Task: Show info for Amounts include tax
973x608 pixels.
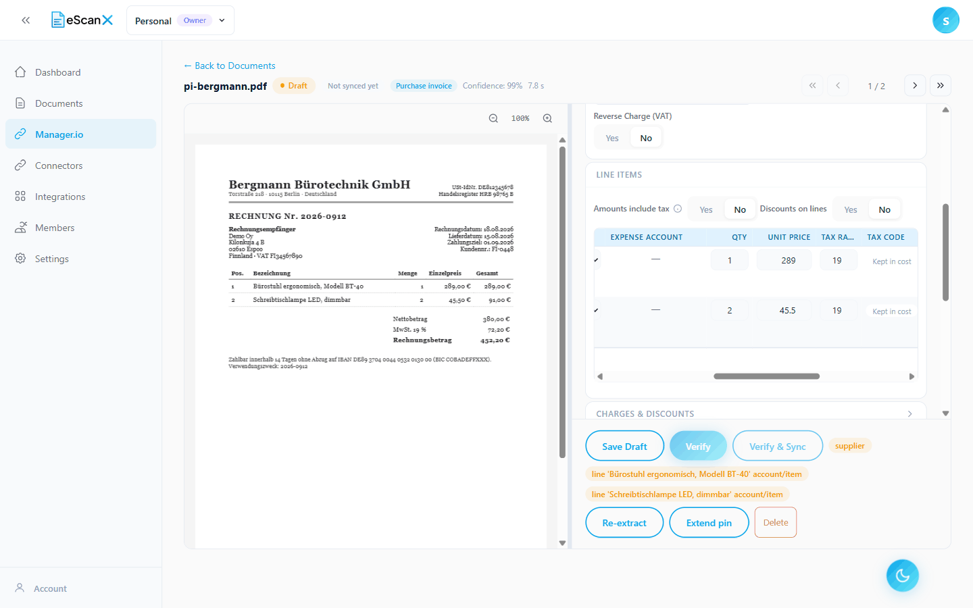Action: click(x=678, y=209)
